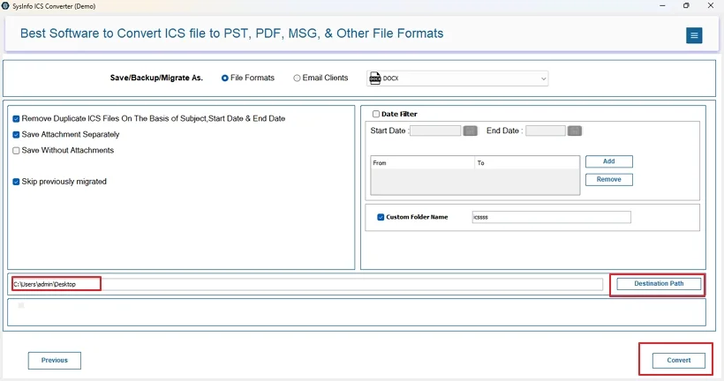
Task: Click the Custom Folder Name text field
Action: [551, 217]
